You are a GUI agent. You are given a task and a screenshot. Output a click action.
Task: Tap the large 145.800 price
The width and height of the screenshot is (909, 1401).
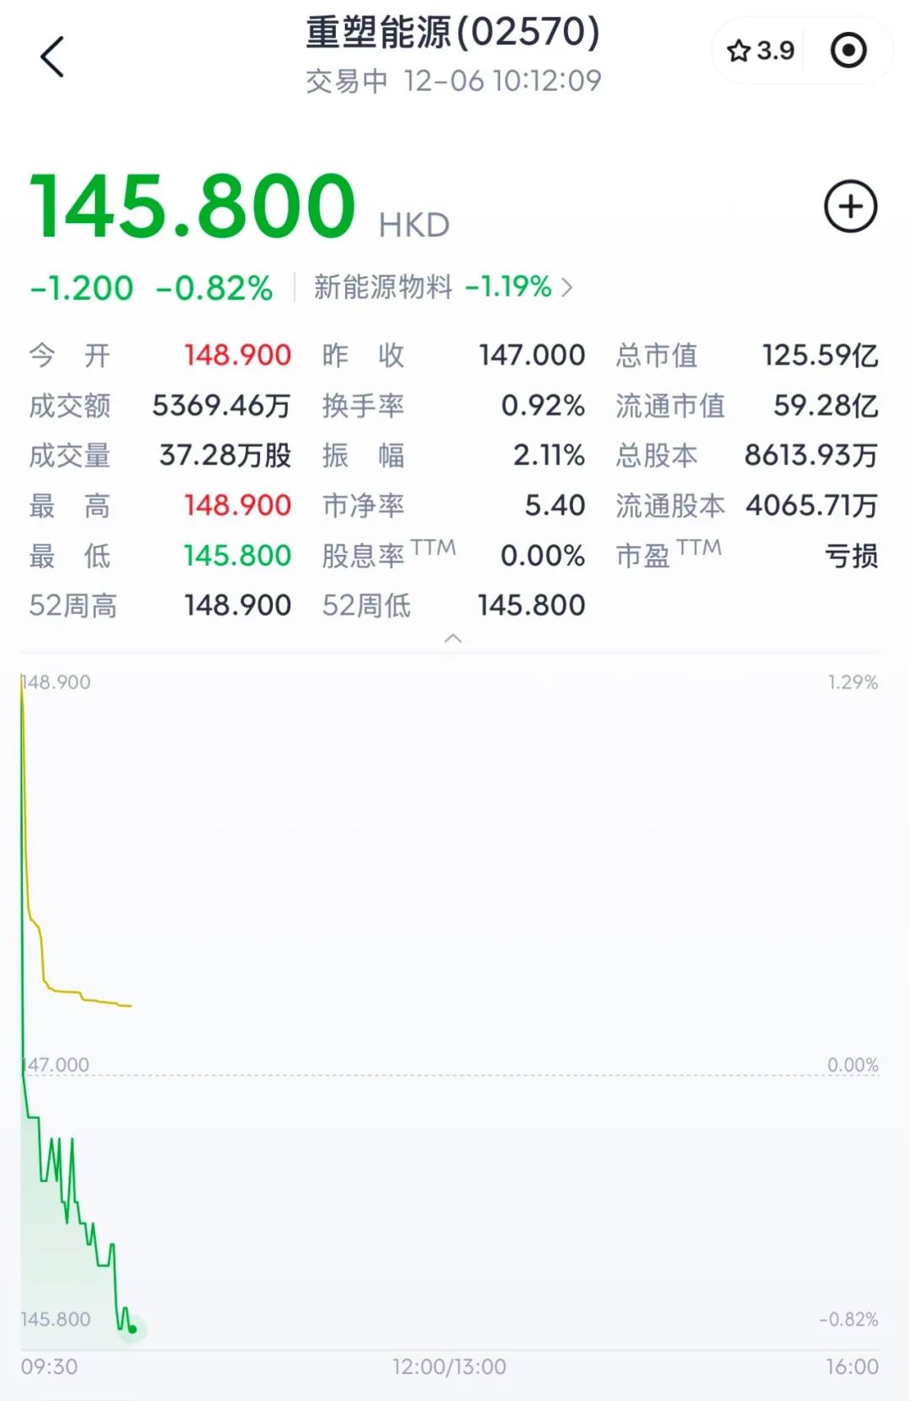tap(194, 206)
